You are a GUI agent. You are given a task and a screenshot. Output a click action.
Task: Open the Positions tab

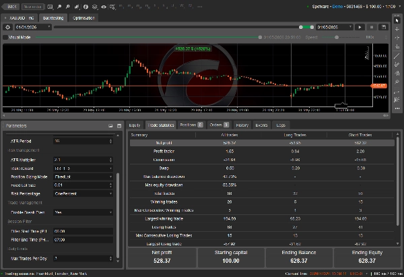[x=191, y=125]
